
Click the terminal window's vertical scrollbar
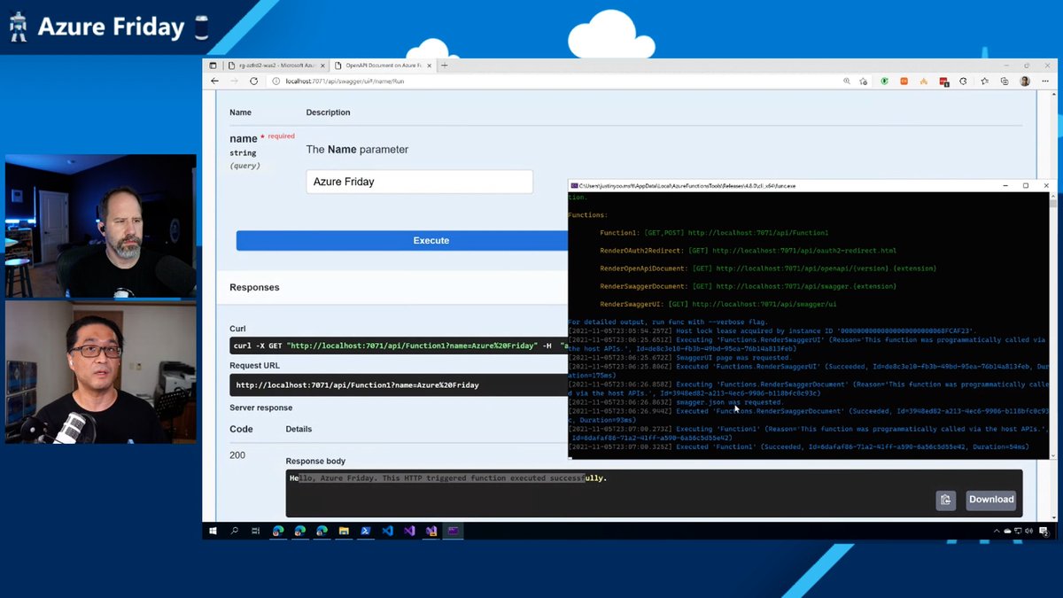[1051, 324]
